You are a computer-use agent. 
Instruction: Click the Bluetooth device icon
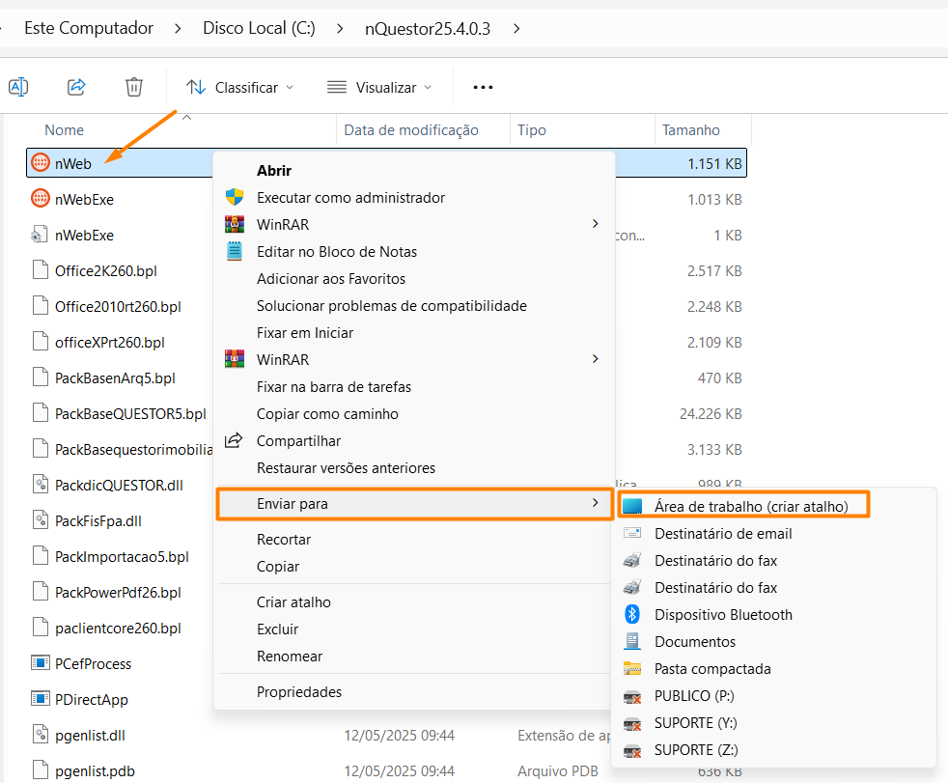point(632,614)
